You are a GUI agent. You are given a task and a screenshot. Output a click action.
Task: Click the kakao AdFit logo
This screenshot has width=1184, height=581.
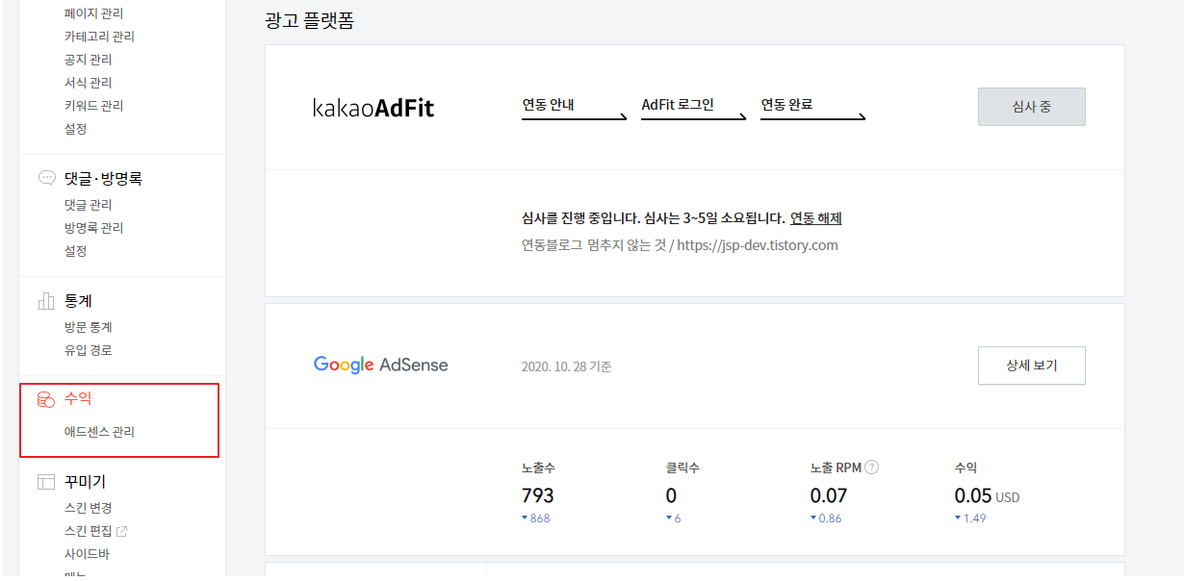coord(373,108)
